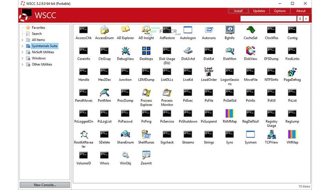This screenshot has height=190, width=328.
Task: Launch the LoadOrder utility
Action: [209, 71]
